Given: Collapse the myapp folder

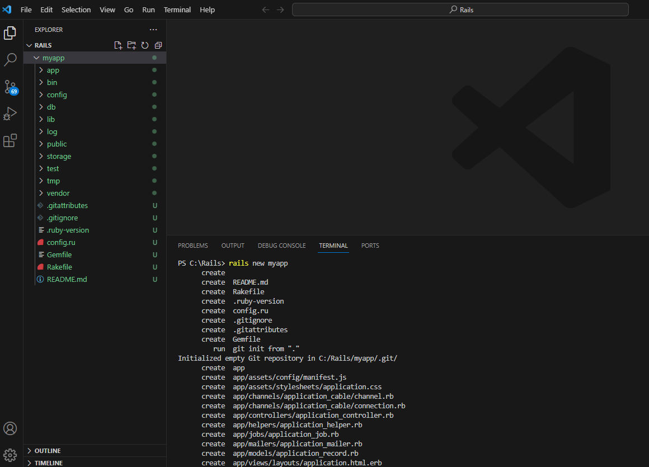Looking at the screenshot, I should 36,58.
